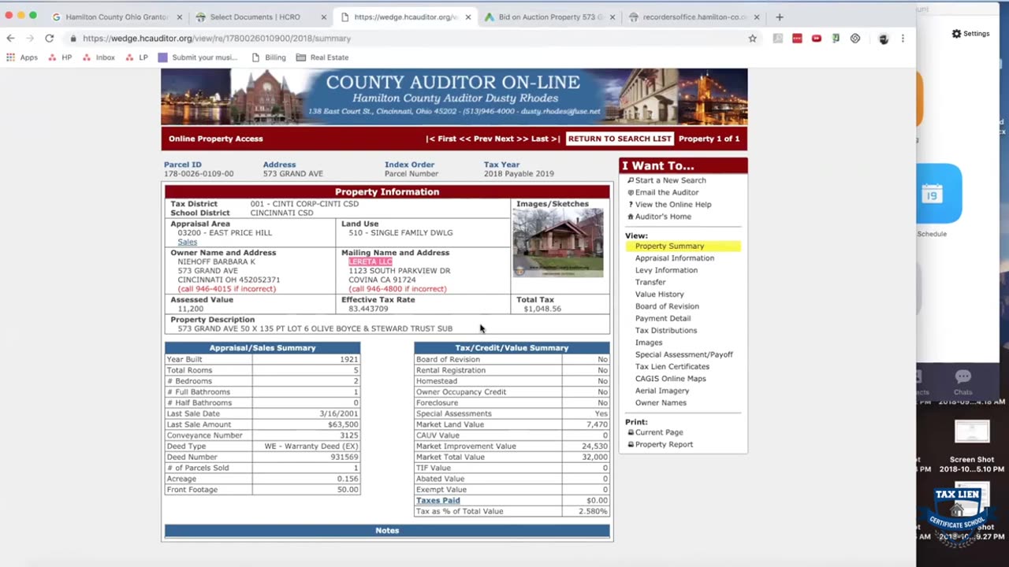
Task: Open a new browser tab
Action: [780, 17]
